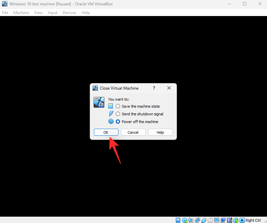267x223 pixels.
Task: Click the Close Virtual Machine dialog title icon
Action: (95, 88)
